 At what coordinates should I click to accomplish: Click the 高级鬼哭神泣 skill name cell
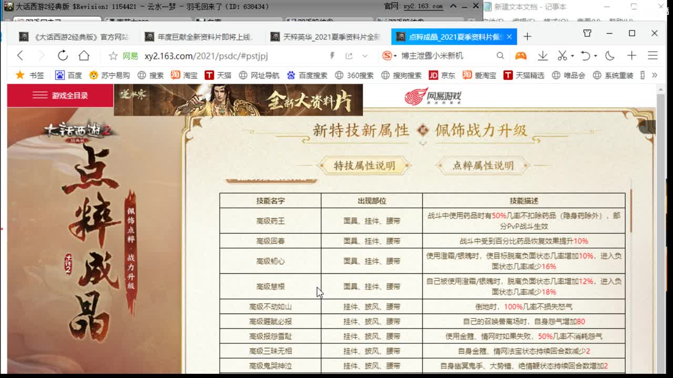click(x=270, y=366)
